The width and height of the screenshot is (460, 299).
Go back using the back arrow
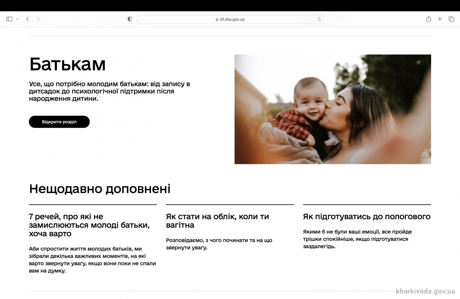28,19
